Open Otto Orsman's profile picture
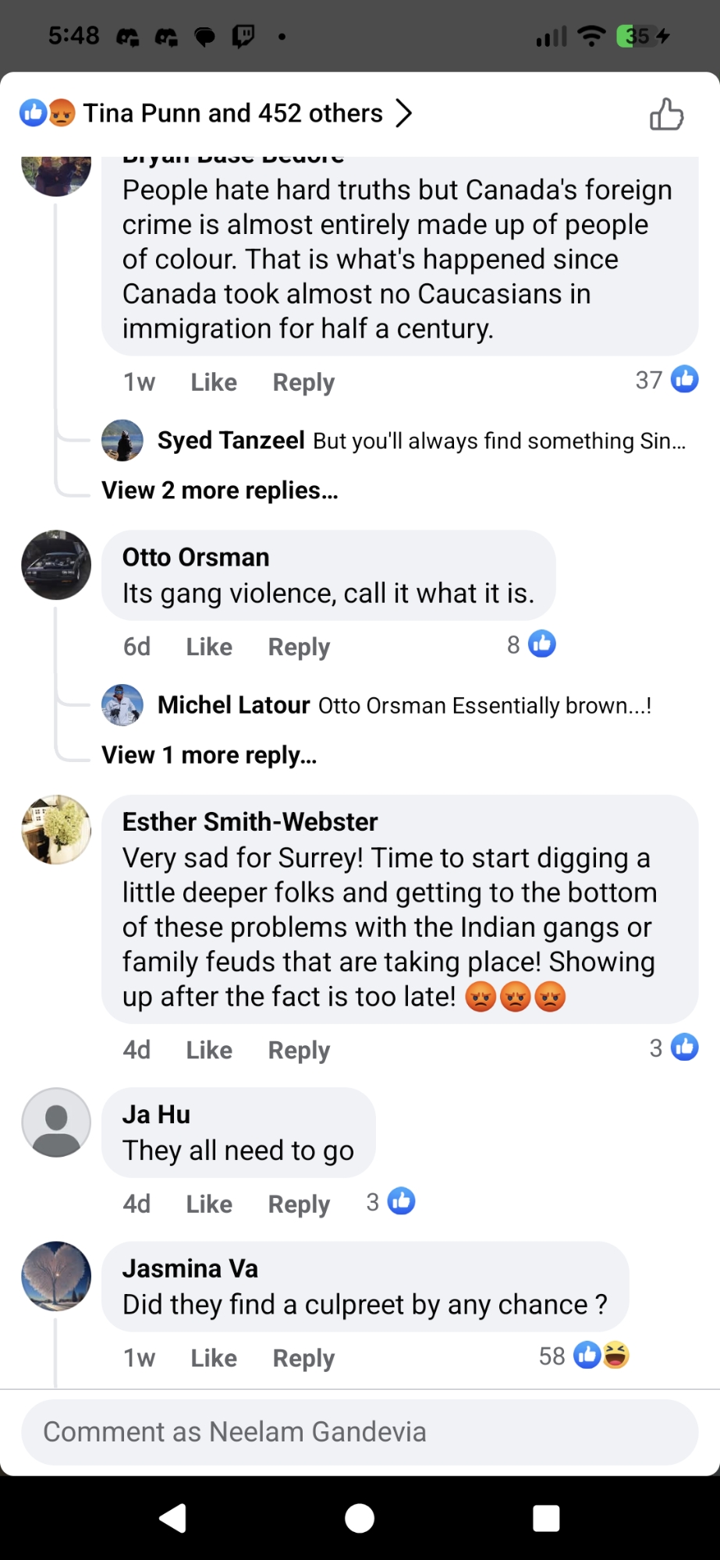 coord(56,565)
